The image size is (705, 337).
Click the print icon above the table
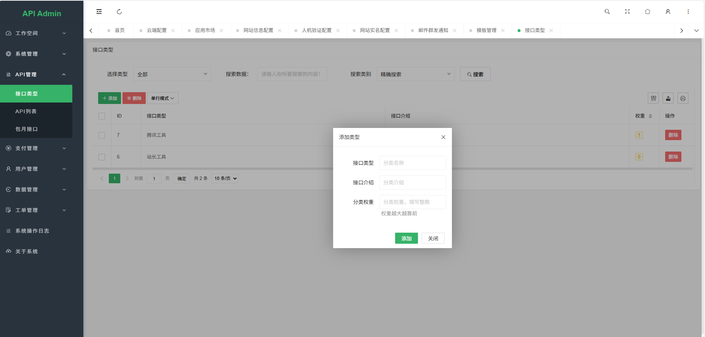pyautogui.click(x=682, y=98)
